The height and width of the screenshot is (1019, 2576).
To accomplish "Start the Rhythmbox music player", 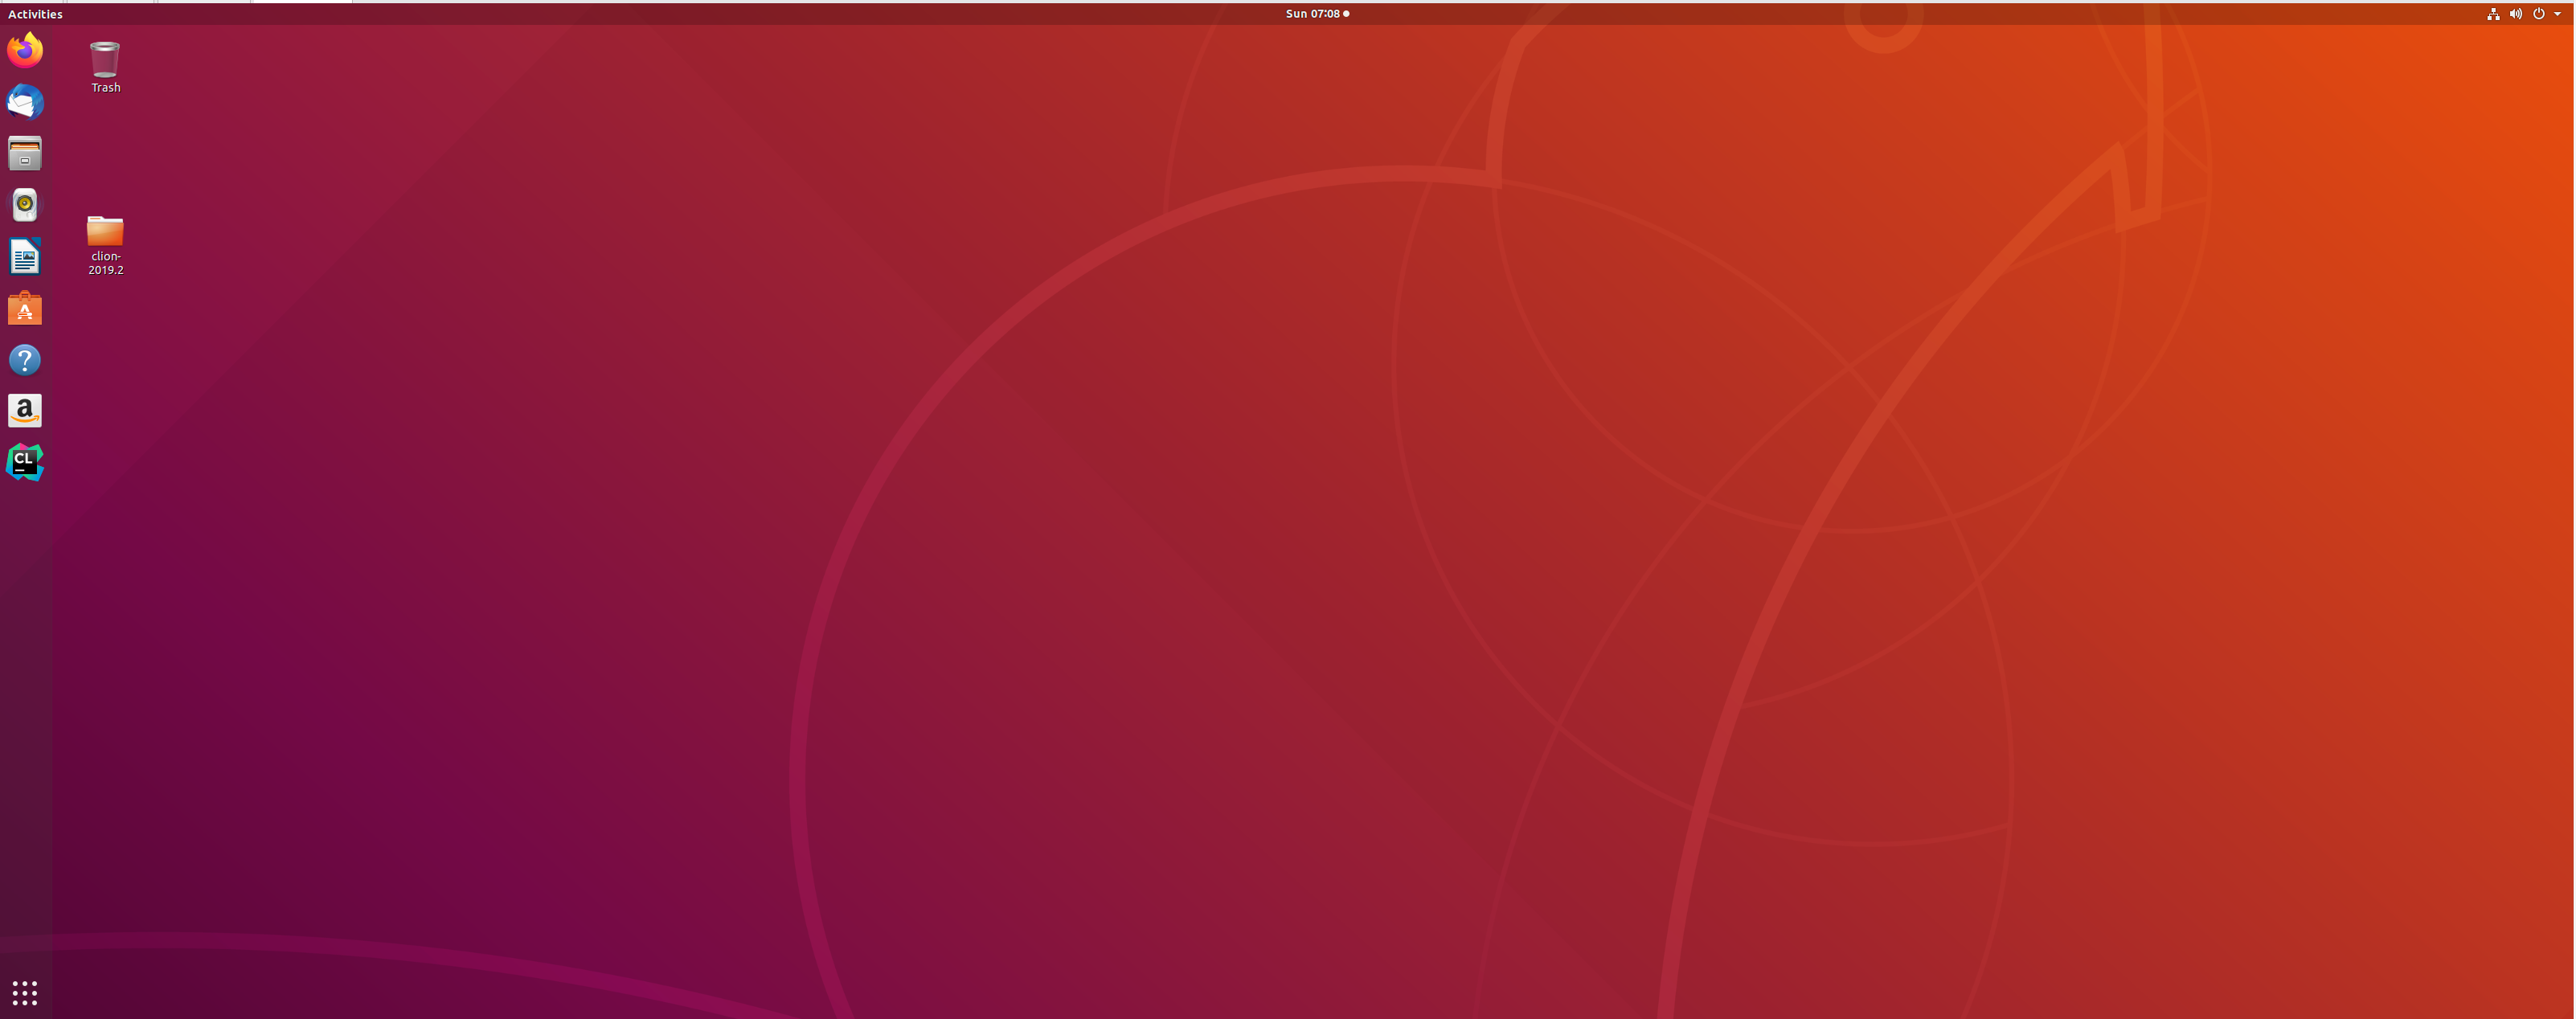I will 25,204.
